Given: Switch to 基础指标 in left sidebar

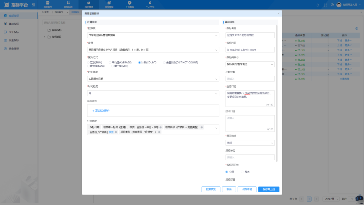Looking at the screenshot, I should click(14, 24).
